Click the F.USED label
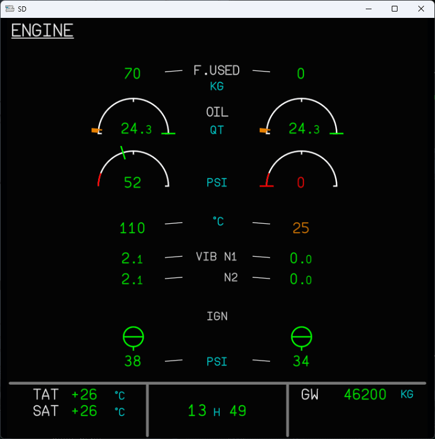This screenshot has height=439, width=435. pos(216,71)
